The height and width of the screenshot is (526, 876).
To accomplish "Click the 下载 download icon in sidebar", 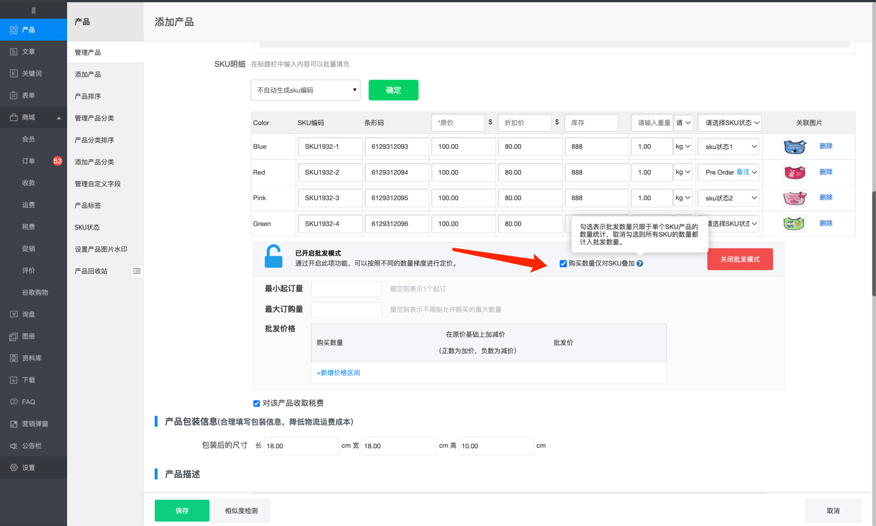I will tap(13, 380).
